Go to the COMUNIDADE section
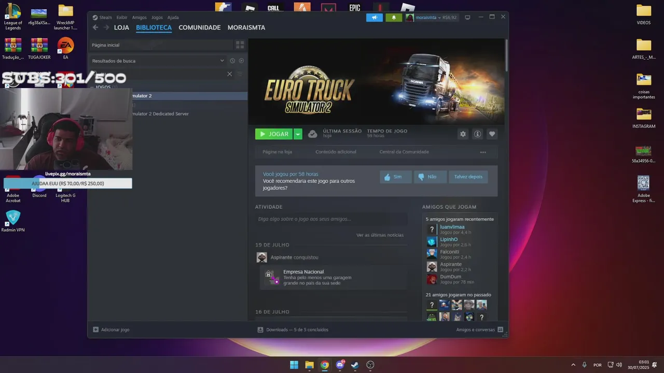 [199, 27]
